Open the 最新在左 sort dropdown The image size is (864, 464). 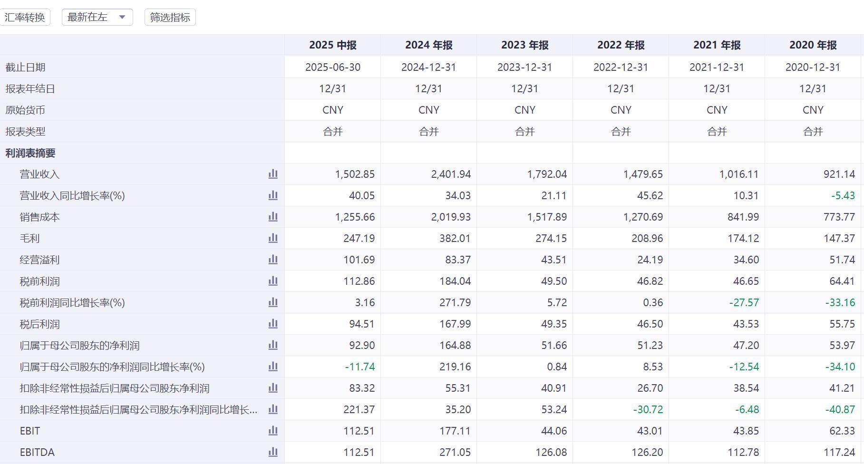click(97, 18)
